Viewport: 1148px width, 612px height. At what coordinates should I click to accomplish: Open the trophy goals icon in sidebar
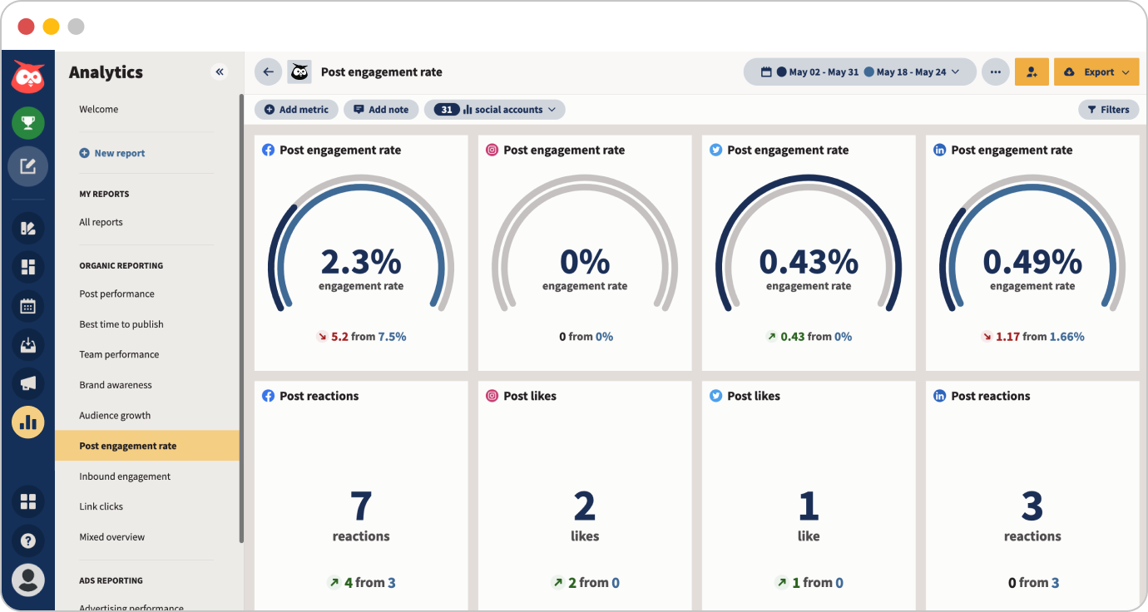28,122
